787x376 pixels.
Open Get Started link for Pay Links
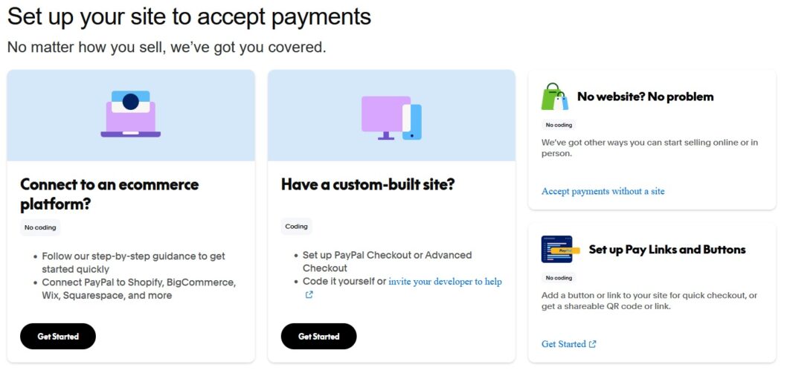[563, 344]
